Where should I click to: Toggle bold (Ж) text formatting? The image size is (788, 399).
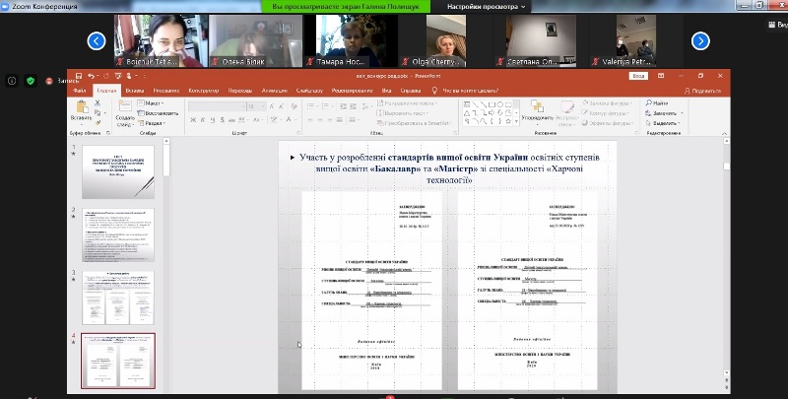pos(191,122)
